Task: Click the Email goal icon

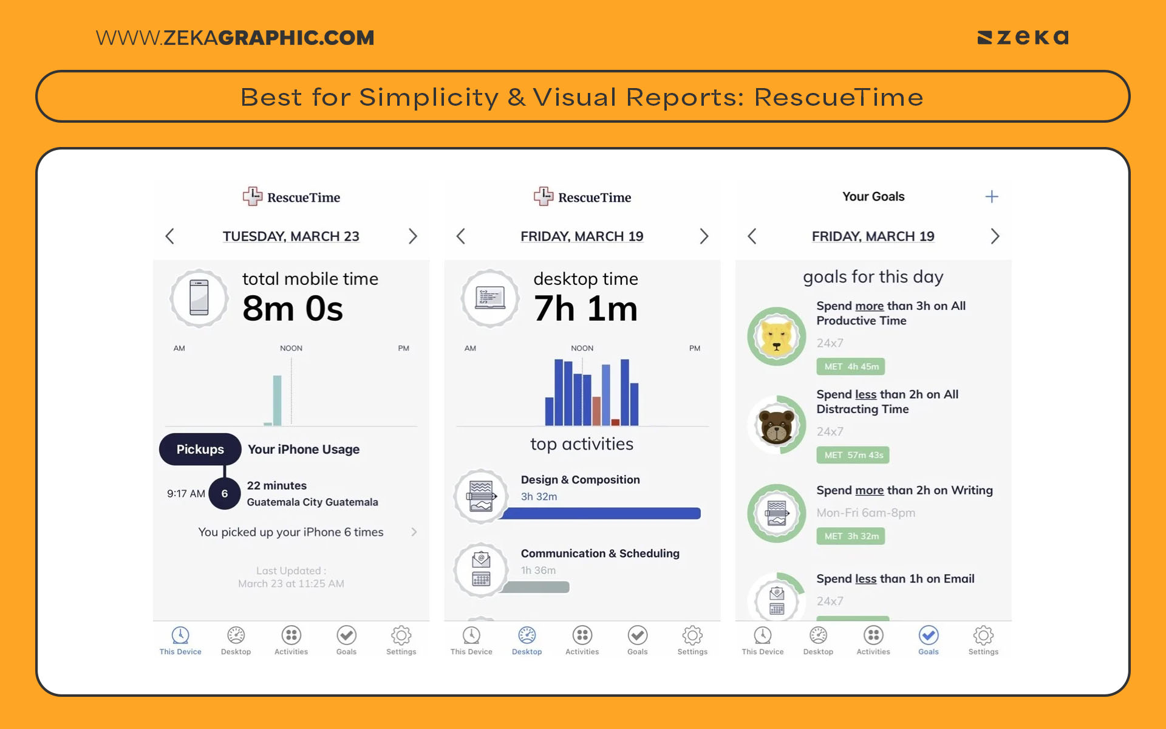Action: [776, 600]
